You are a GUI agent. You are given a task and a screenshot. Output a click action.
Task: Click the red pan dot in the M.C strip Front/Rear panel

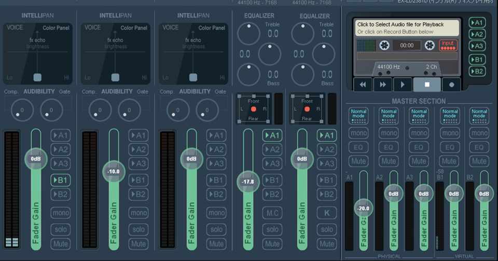[254, 109]
